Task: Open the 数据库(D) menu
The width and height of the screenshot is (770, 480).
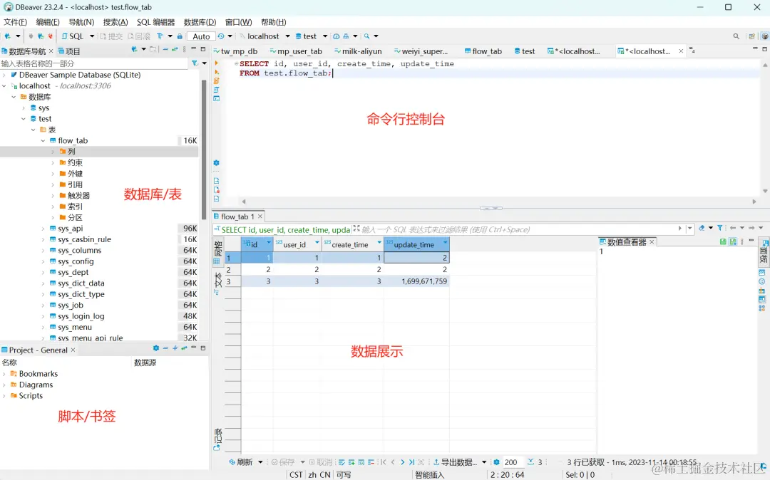Action: (200, 22)
